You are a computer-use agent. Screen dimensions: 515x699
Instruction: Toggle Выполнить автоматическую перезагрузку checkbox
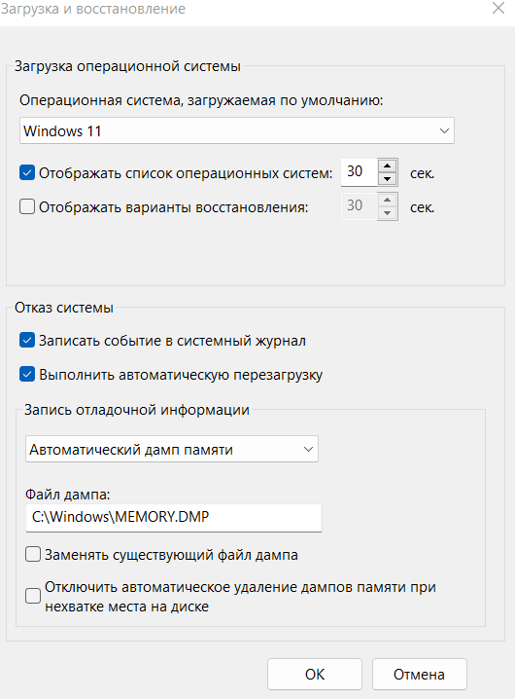click(x=27, y=375)
